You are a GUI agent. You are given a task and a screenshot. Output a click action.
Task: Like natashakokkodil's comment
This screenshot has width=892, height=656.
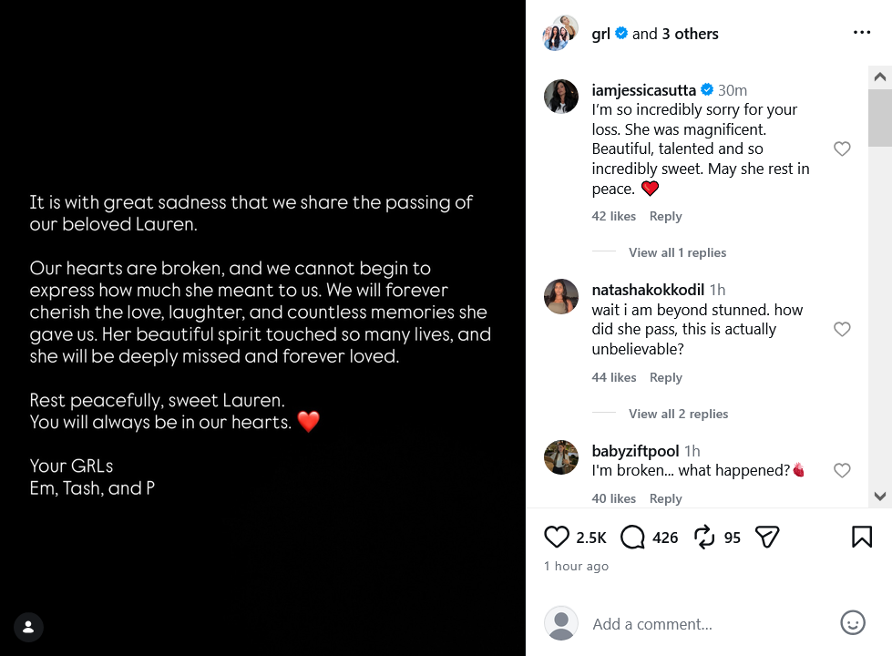click(842, 330)
